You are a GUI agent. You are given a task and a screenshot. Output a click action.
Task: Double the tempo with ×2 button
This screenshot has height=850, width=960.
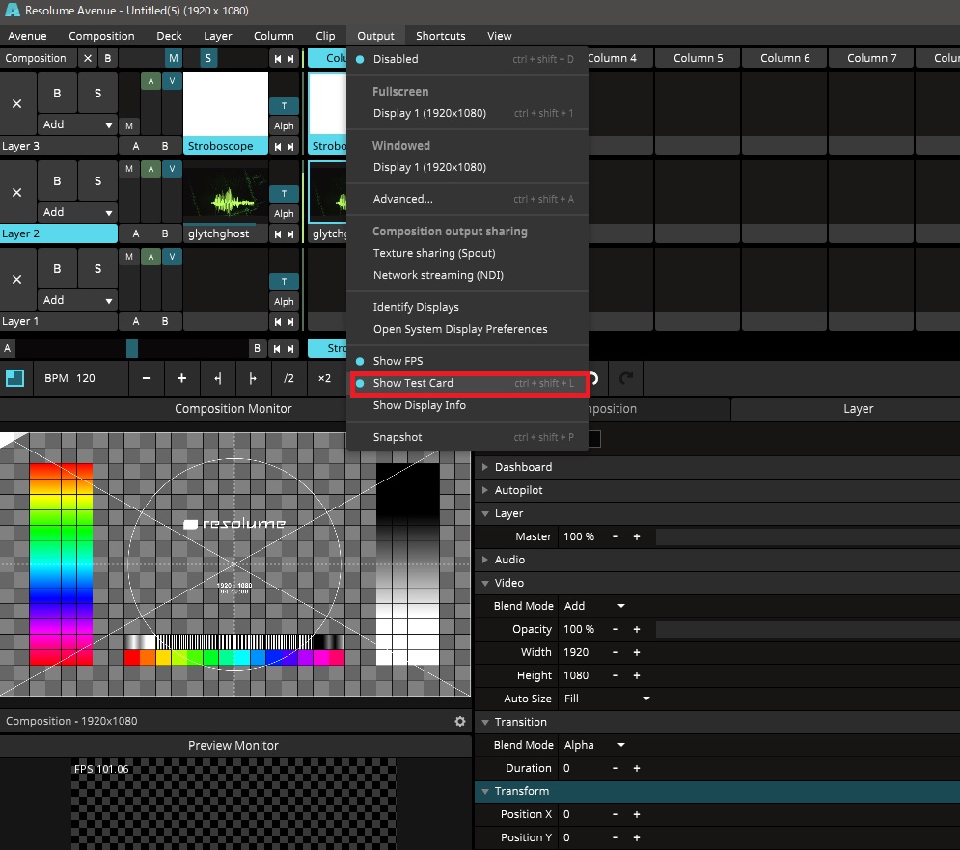[x=324, y=378]
